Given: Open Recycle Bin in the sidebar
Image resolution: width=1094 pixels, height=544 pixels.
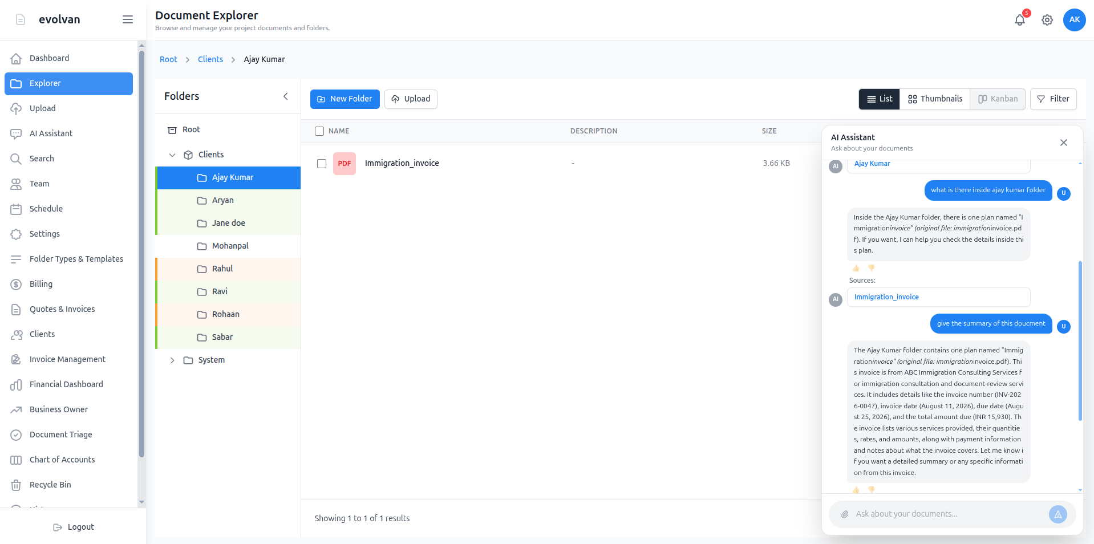Looking at the screenshot, I should coord(68,485).
